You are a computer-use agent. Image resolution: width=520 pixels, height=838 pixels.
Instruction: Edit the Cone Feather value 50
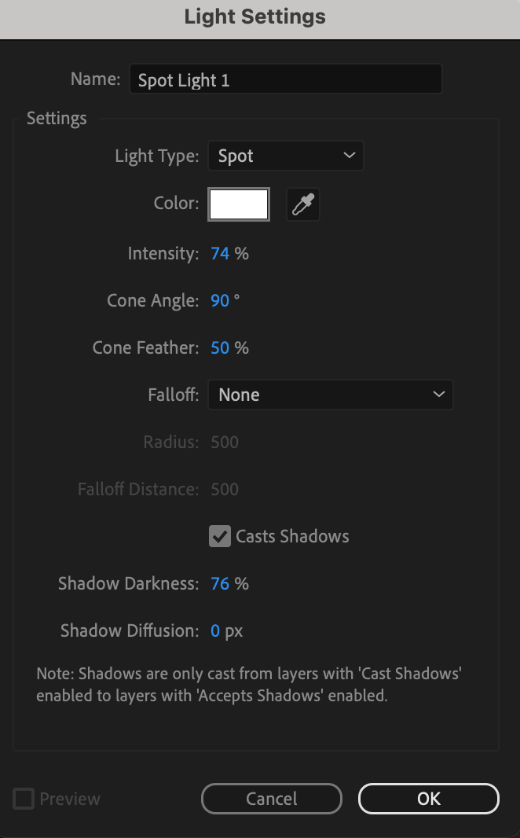click(220, 348)
